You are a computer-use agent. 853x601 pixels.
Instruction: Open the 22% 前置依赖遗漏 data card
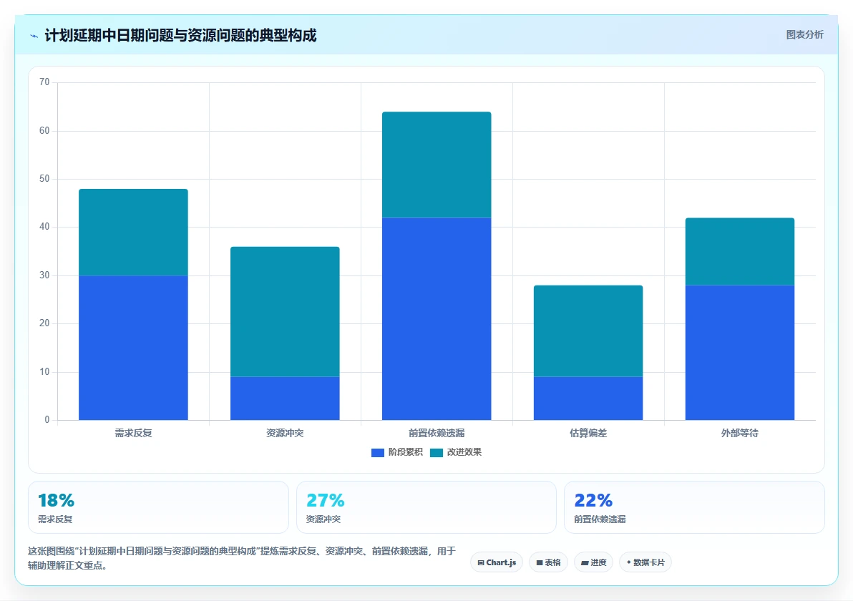point(694,507)
